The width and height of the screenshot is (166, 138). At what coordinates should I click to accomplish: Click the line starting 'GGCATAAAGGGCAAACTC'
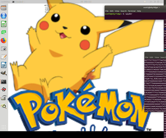(155, 81)
